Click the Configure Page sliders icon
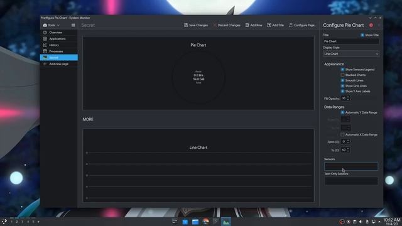This screenshot has height=226, width=402. [291, 25]
